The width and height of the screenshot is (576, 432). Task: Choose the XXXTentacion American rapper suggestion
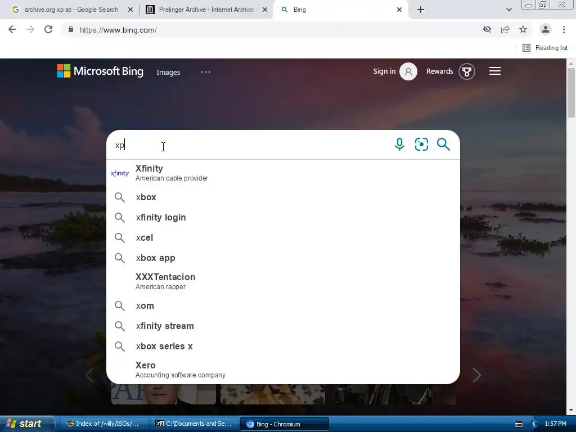pyautogui.click(x=283, y=281)
